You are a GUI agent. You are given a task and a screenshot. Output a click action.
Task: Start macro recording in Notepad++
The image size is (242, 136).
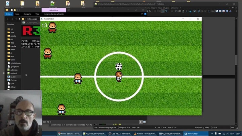tap(199, 11)
